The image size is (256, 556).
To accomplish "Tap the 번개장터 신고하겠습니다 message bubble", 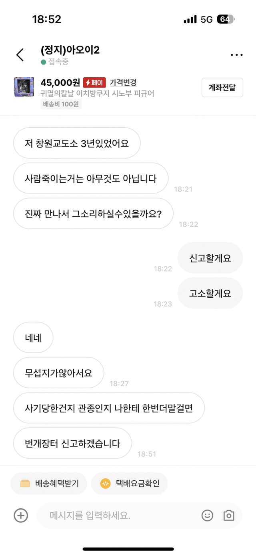I will [72, 443].
